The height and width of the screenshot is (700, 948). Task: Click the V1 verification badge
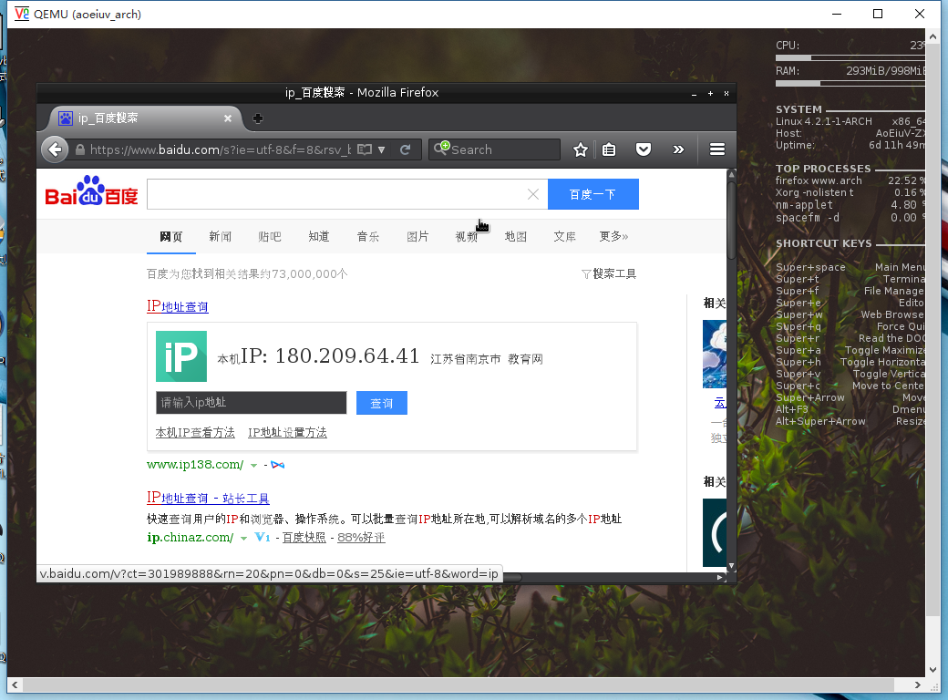pyautogui.click(x=263, y=537)
